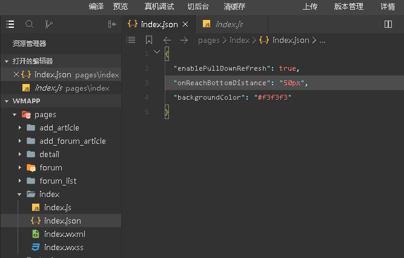Collapse the pages folder arrow
This screenshot has width=404, height=258.
pyautogui.click(x=15, y=115)
